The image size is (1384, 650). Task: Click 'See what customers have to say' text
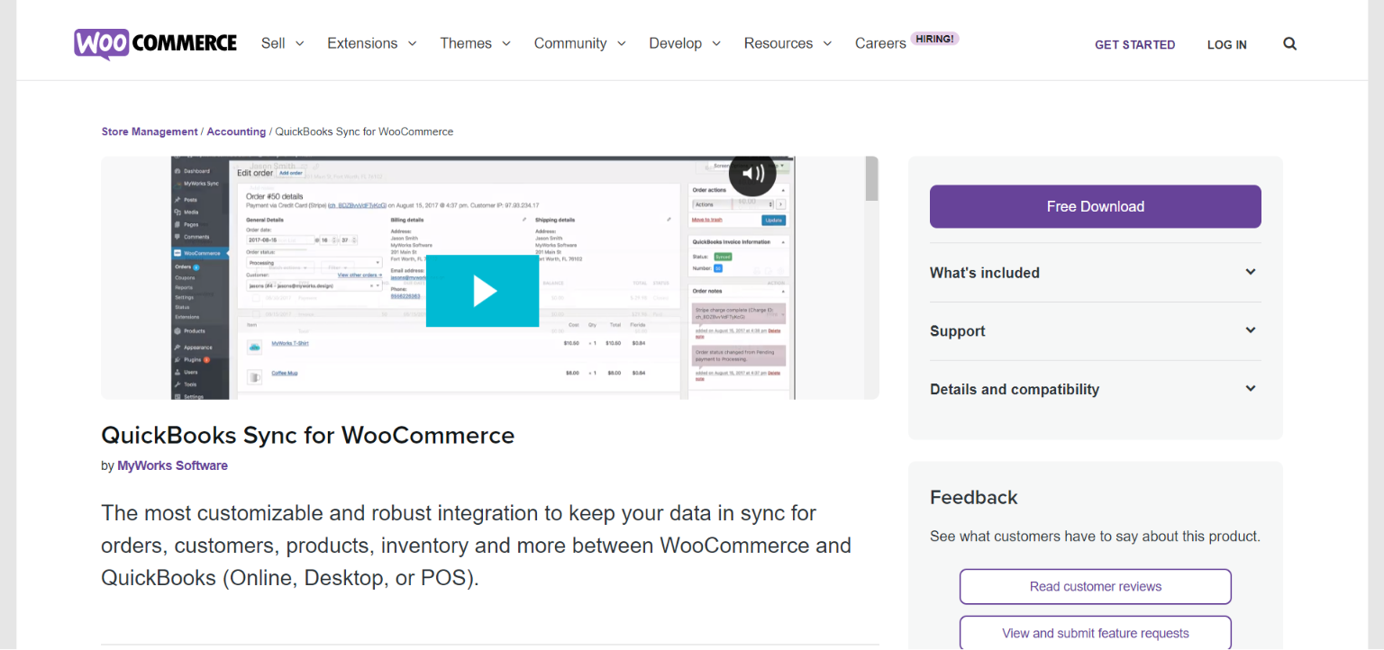[1095, 536]
